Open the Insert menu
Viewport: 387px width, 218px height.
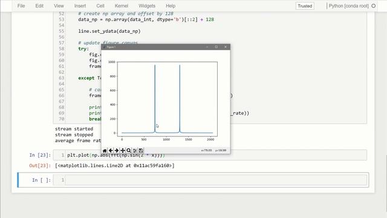pos(80,5)
